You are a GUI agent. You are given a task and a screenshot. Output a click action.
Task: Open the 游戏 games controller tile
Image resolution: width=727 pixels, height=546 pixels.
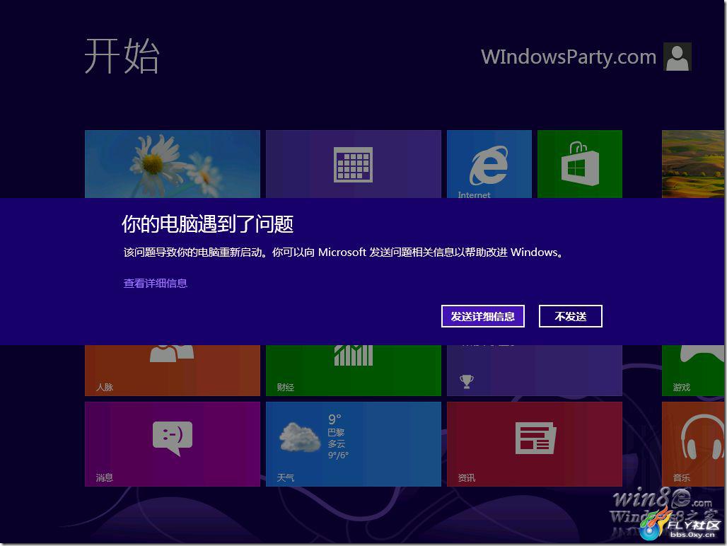693,371
